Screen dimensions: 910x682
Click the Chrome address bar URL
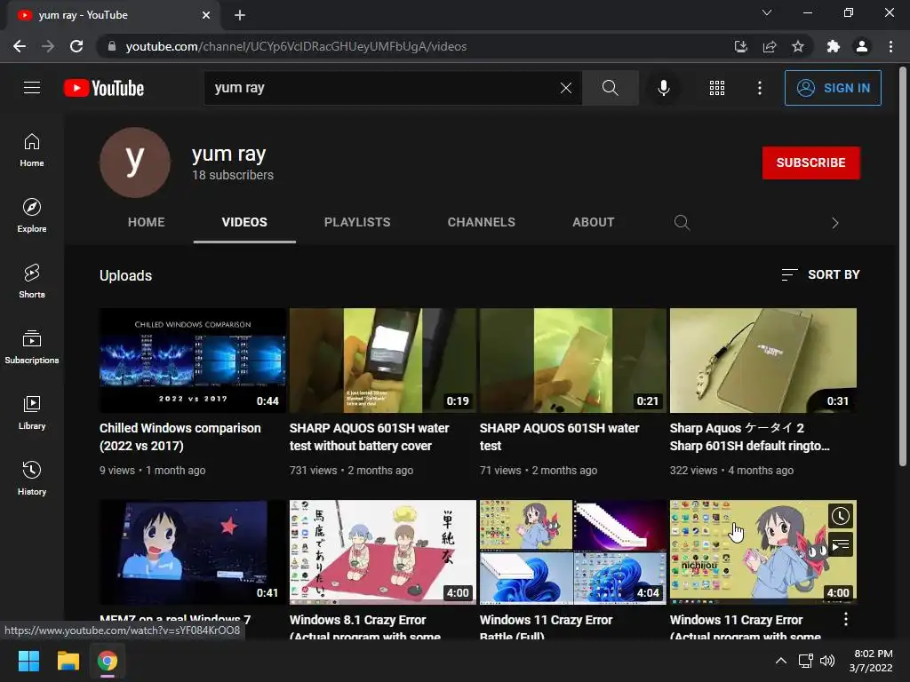click(x=296, y=46)
